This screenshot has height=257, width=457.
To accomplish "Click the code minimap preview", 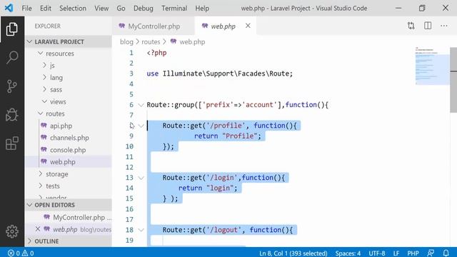I will pos(432,66).
